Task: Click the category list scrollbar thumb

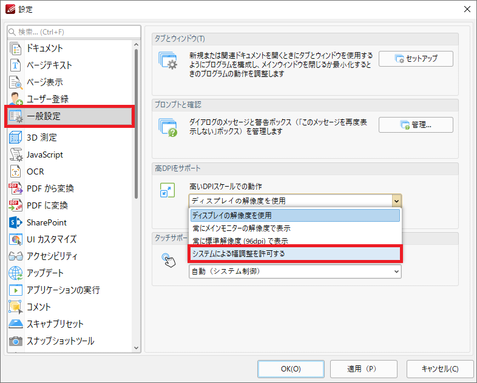Action: click(x=136, y=124)
